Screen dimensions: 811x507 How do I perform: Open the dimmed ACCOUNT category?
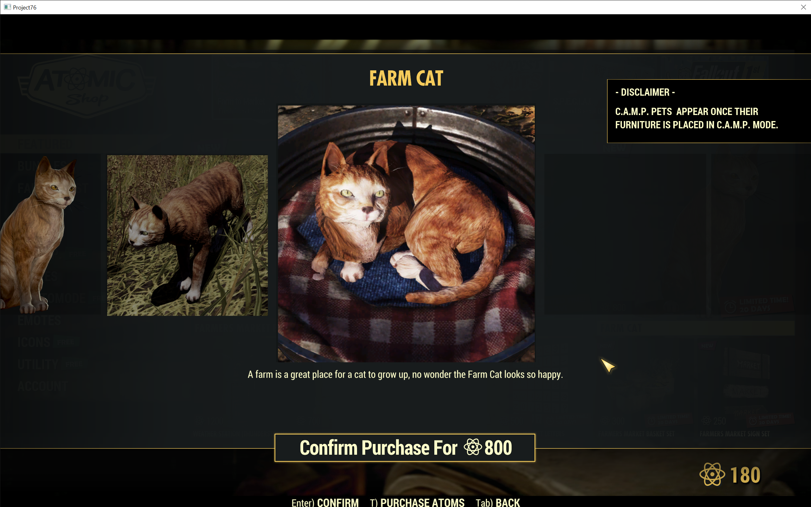[42, 386]
